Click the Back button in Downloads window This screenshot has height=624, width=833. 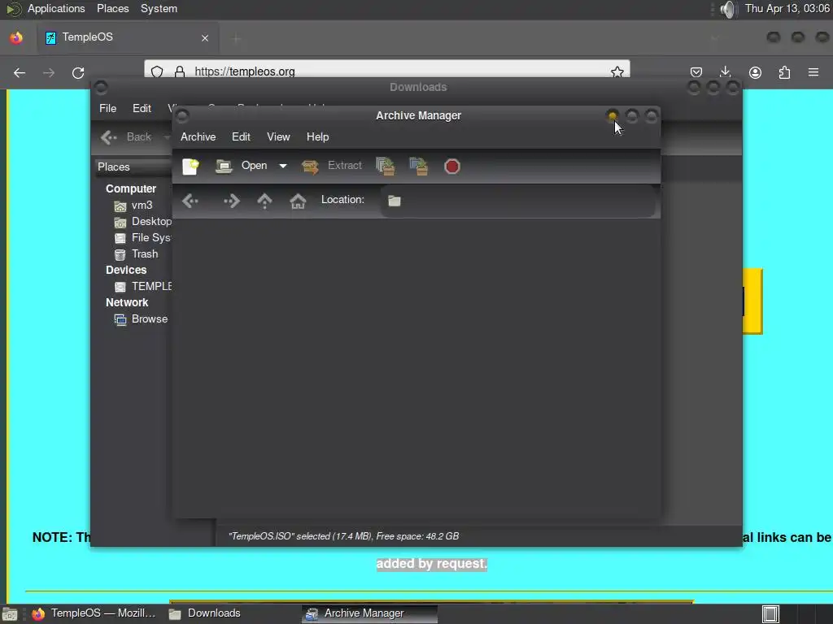(126, 136)
